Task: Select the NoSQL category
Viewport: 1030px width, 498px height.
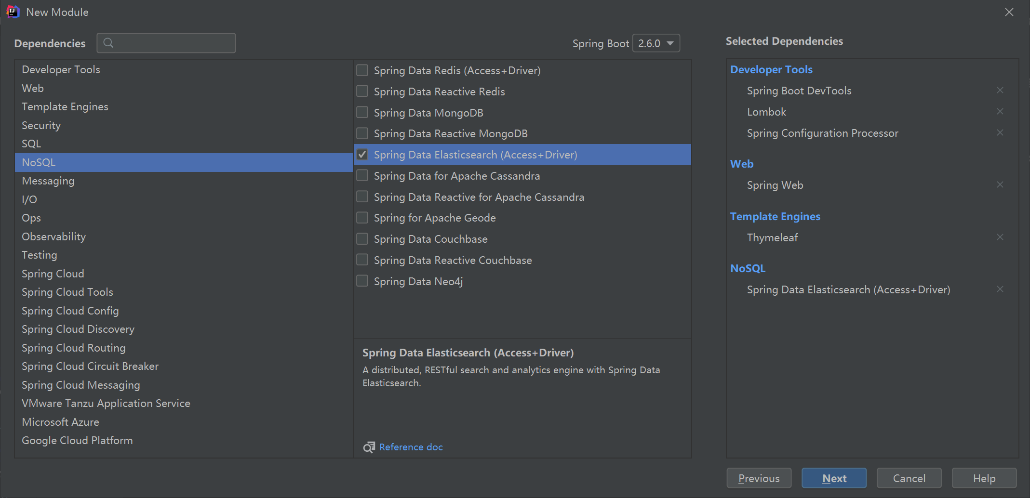Action: 184,162
